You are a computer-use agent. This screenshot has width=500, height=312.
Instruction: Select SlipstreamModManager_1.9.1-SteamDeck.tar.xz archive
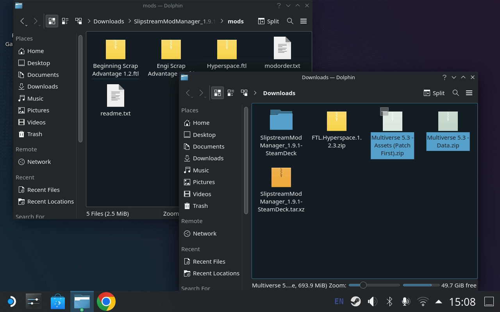(x=281, y=190)
